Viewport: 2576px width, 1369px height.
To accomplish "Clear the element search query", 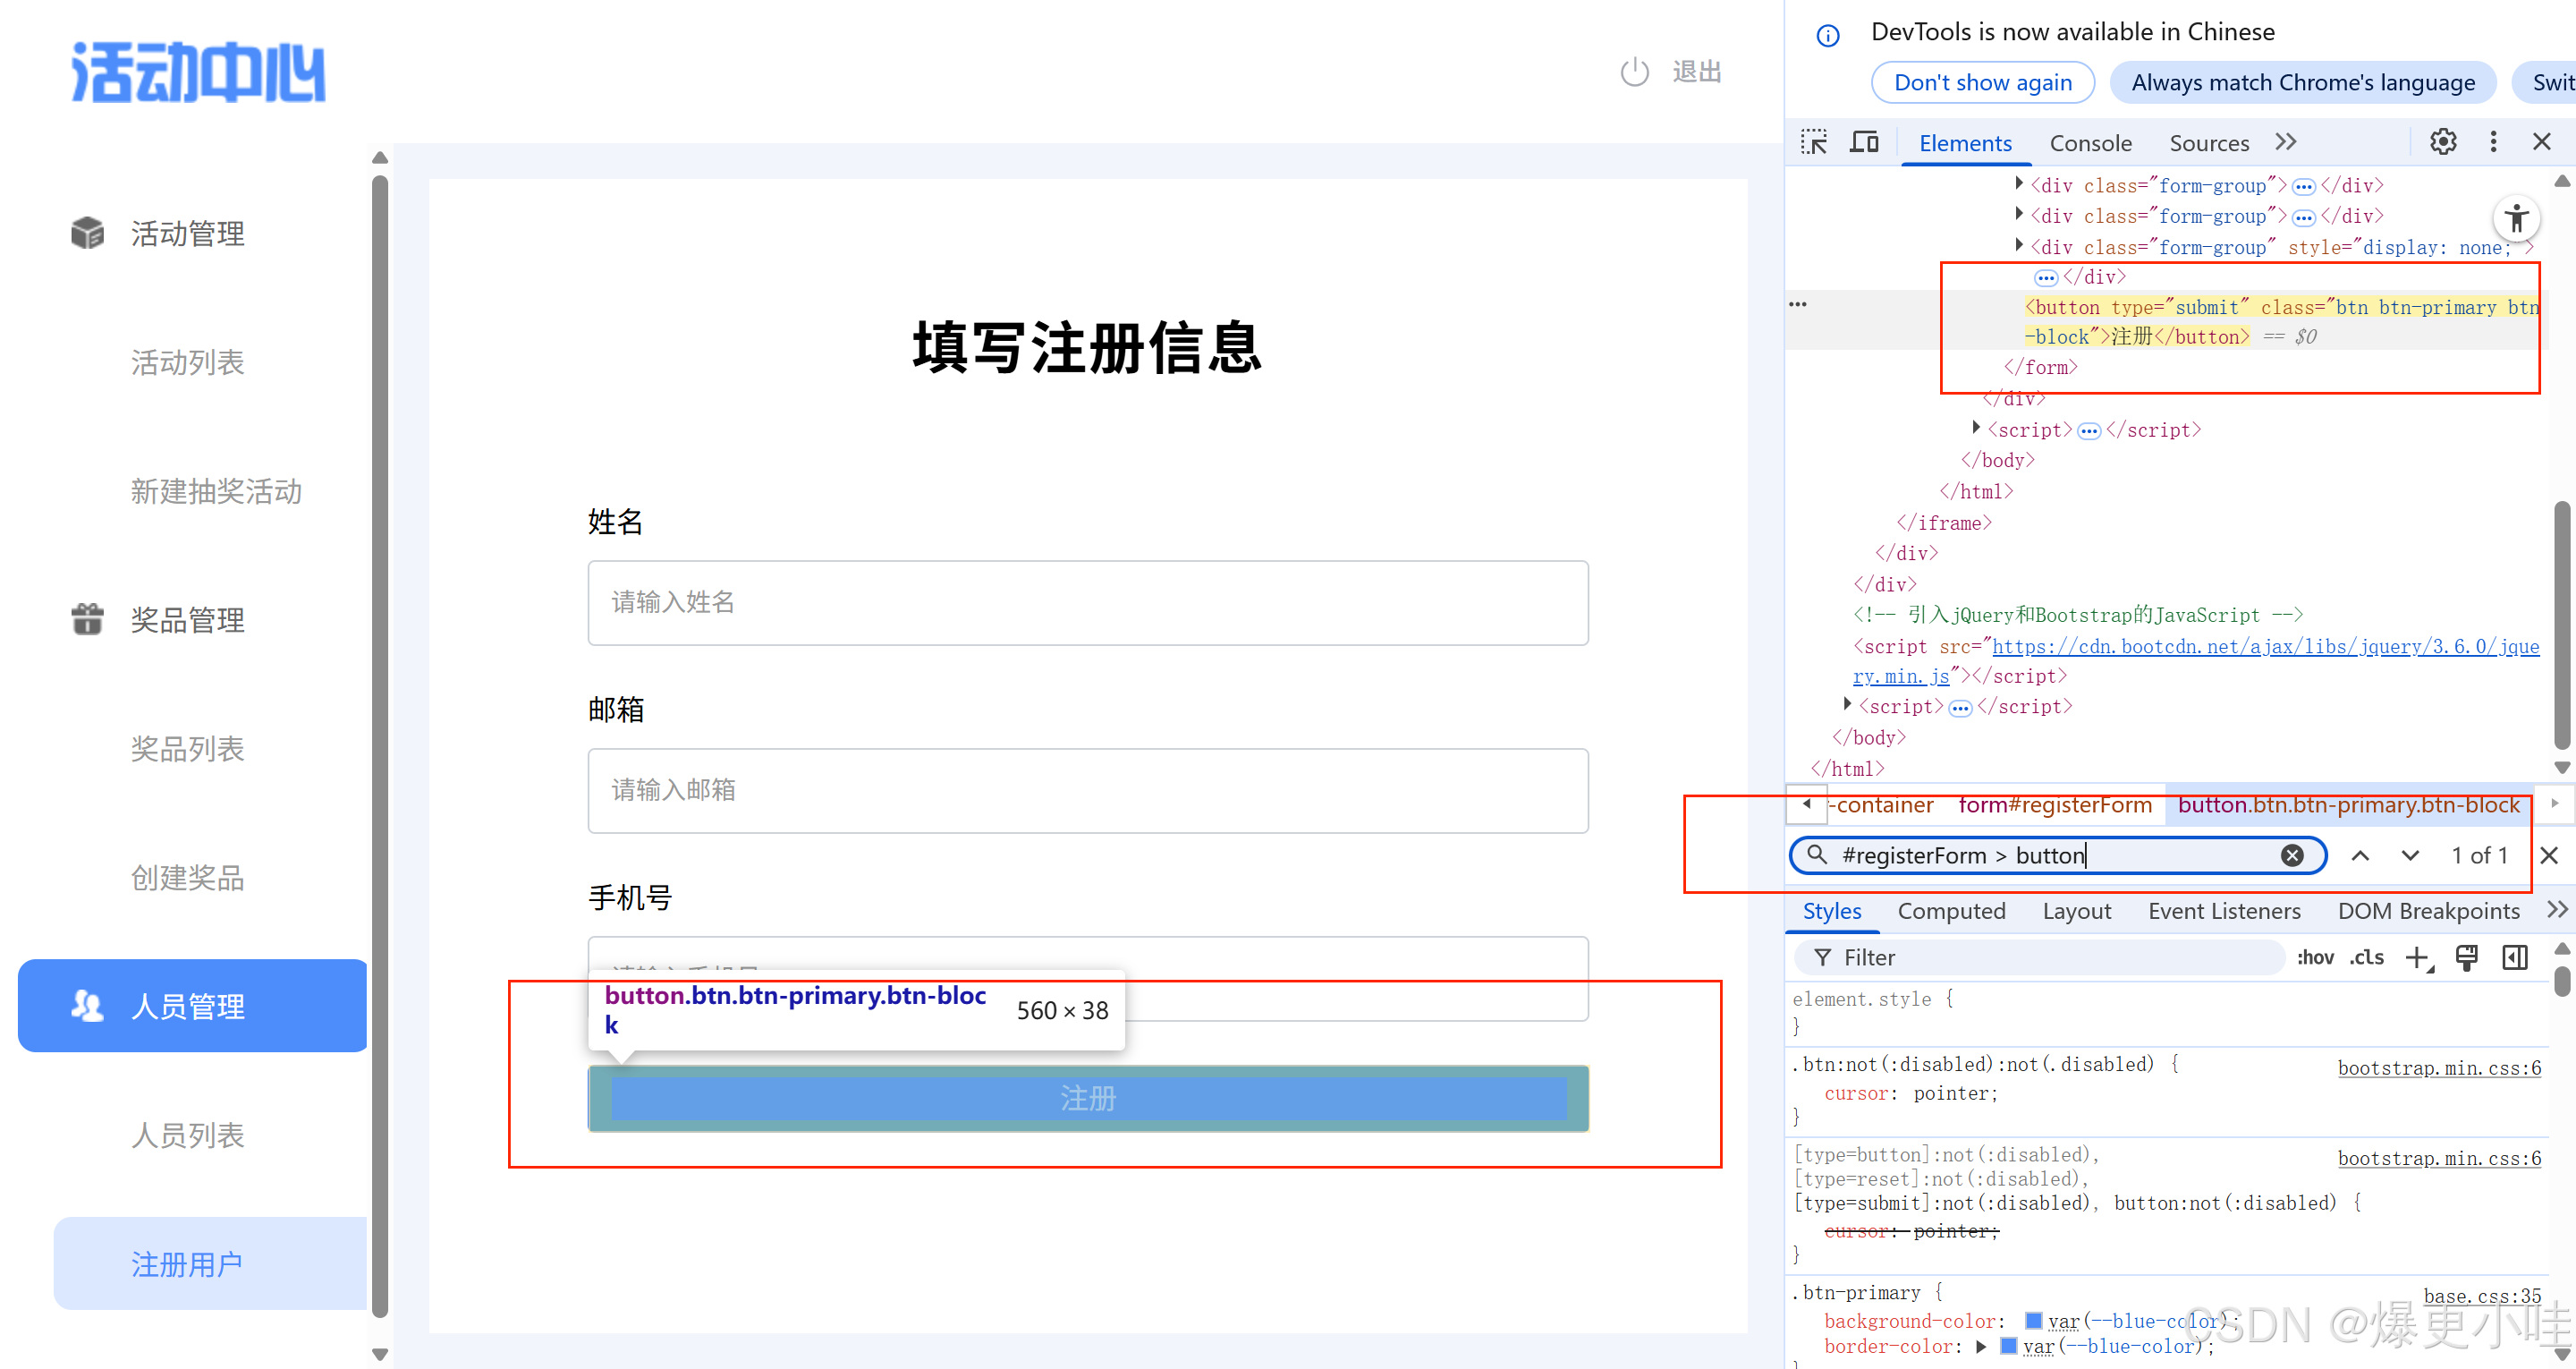I will click(x=2292, y=855).
